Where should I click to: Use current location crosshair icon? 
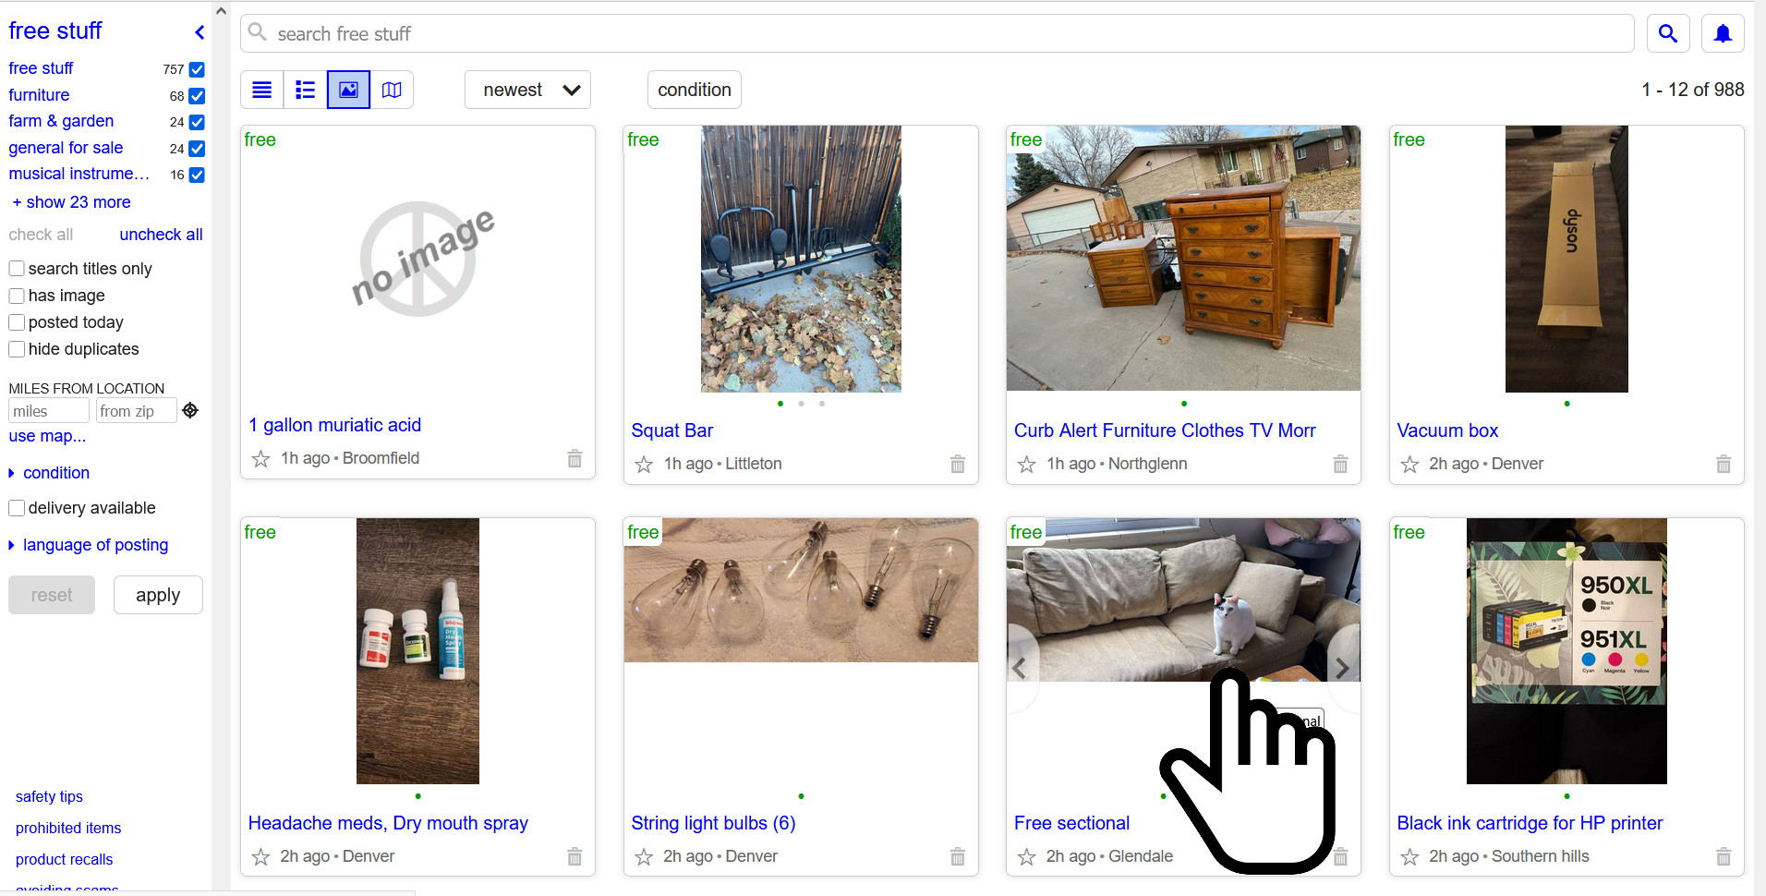click(190, 410)
